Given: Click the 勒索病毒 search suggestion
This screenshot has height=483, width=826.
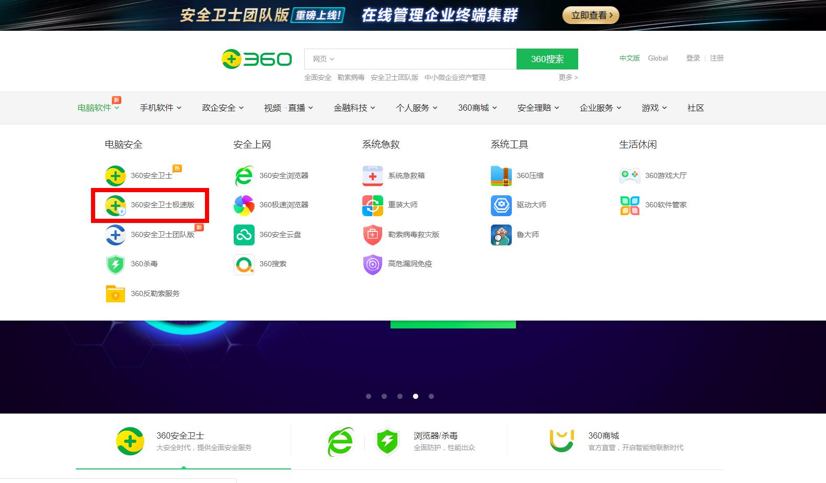Looking at the screenshot, I should point(351,77).
